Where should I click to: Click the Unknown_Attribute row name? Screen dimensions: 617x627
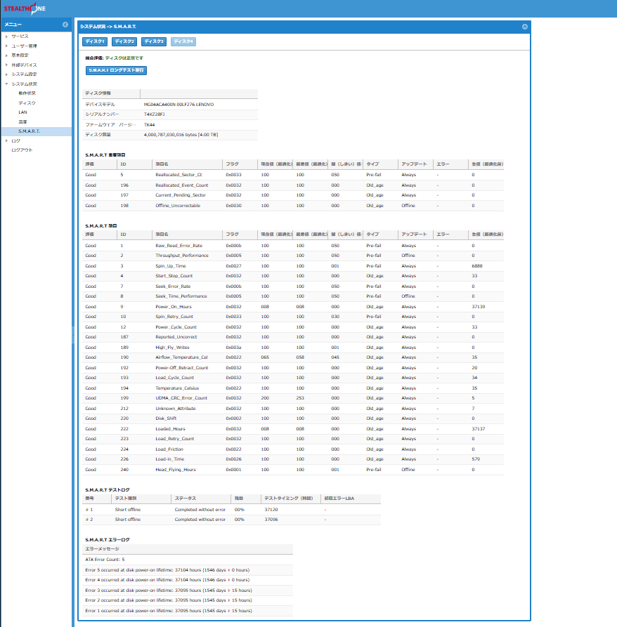[176, 409]
